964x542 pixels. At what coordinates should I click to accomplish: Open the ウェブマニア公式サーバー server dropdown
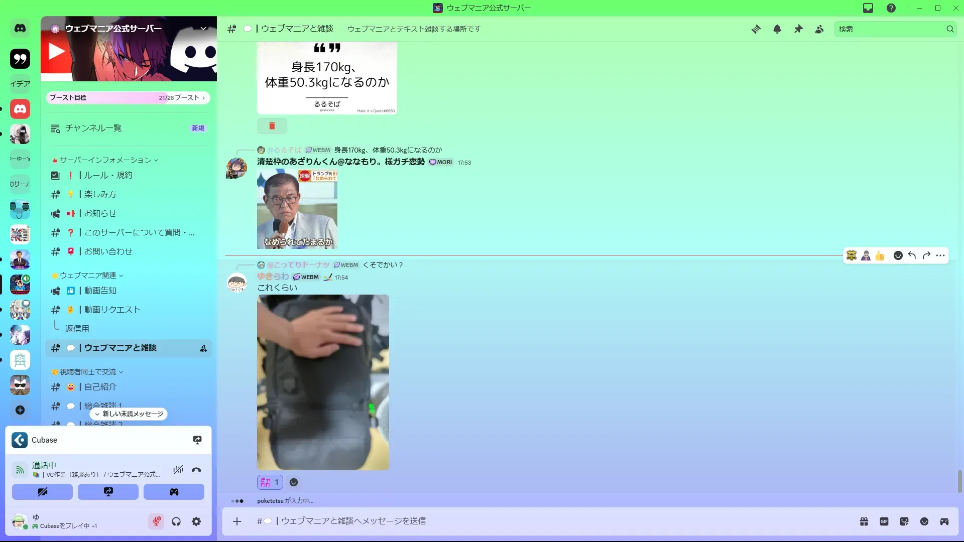(x=203, y=29)
